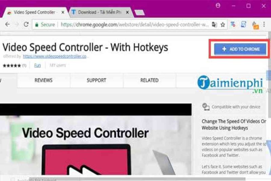Open the REVIEWS tab
Viewport: 271px width, 181px height.
coord(44,80)
